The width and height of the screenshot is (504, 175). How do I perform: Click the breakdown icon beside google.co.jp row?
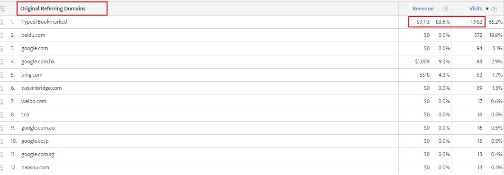(1, 141)
